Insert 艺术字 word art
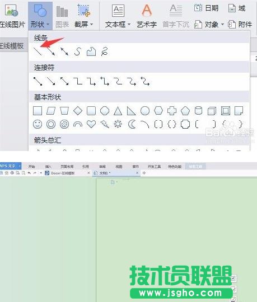The width and height of the screenshot is (257, 302). tap(147, 16)
